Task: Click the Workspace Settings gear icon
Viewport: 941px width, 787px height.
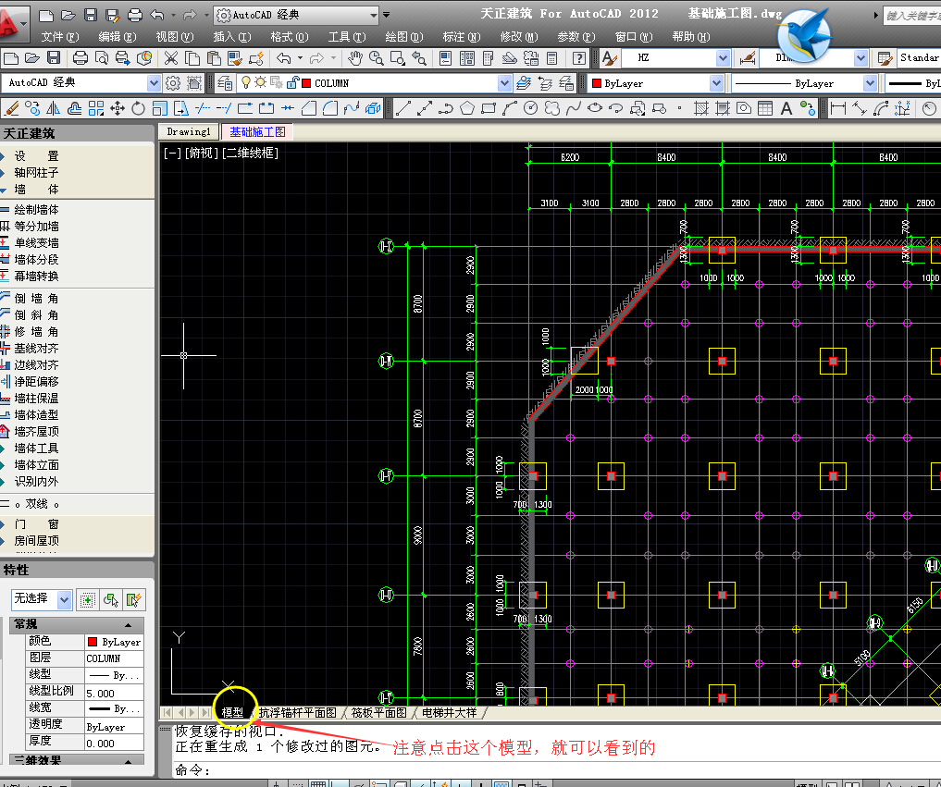Action: [x=173, y=83]
